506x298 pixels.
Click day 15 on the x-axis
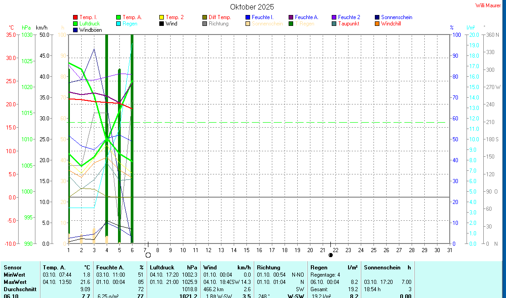(246, 250)
